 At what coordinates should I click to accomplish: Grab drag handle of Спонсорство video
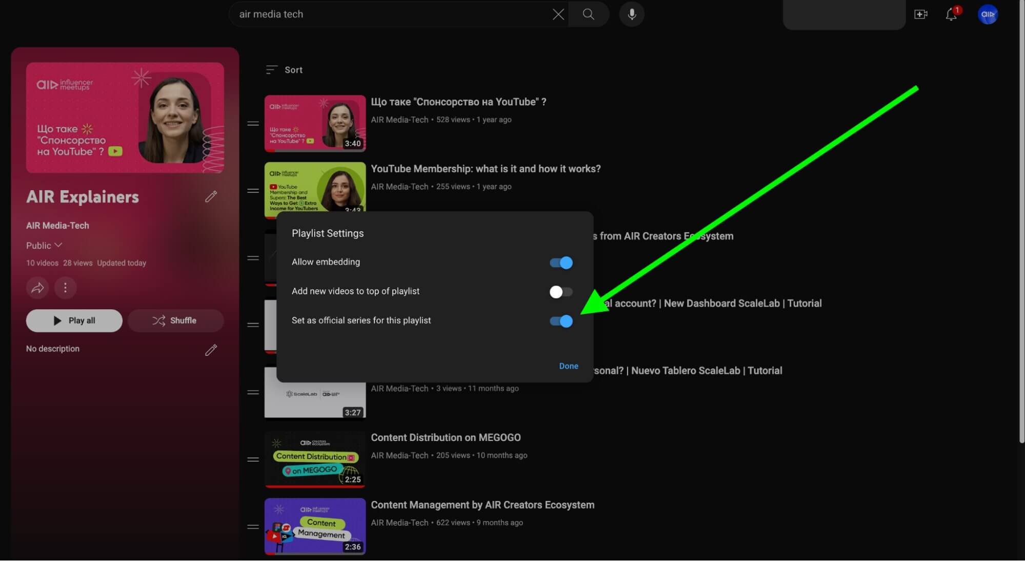click(x=253, y=124)
